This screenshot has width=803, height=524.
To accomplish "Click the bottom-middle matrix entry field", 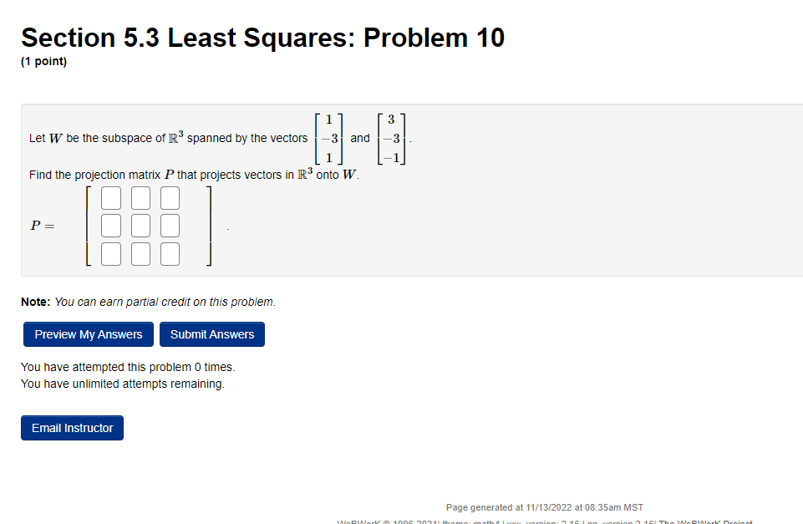I will pos(140,253).
